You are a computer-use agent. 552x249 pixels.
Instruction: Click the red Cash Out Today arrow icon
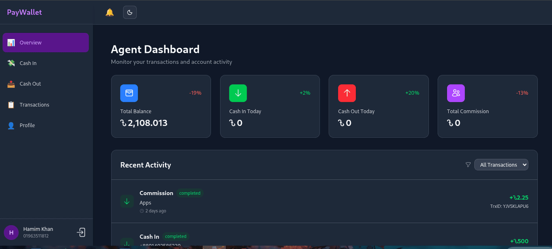tap(347, 93)
